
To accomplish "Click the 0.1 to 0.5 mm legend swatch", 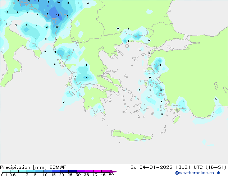I will (x=6, y=171).
